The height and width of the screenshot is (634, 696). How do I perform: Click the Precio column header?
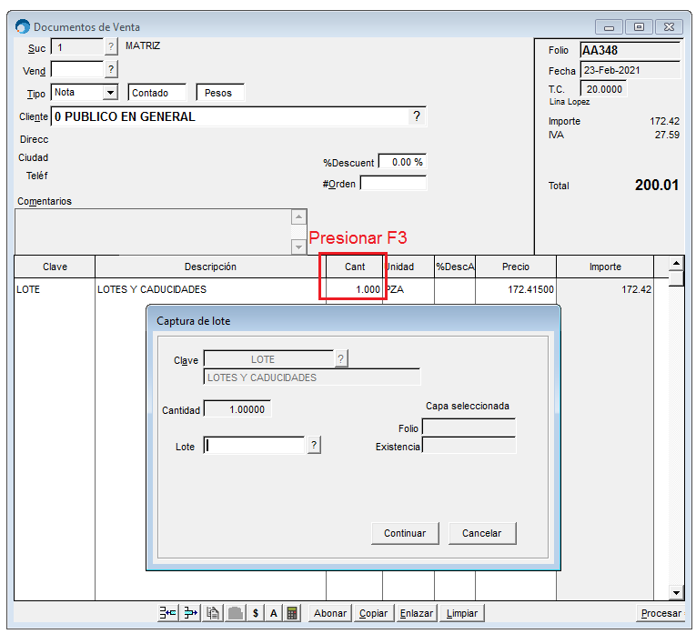[516, 267]
